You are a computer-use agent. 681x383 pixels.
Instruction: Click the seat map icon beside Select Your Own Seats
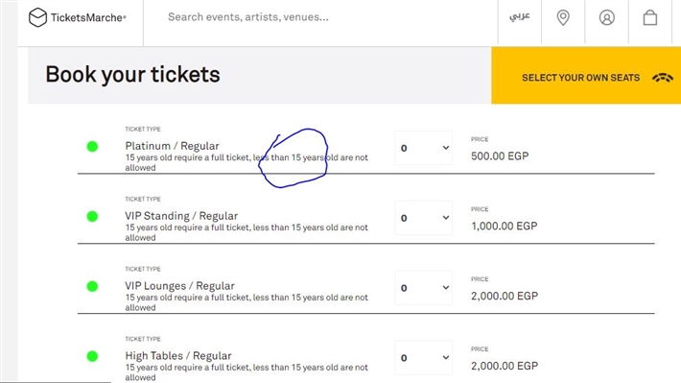663,78
